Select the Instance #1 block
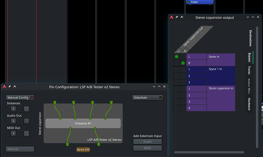The height and width of the screenshot is (157, 263). (83, 123)
